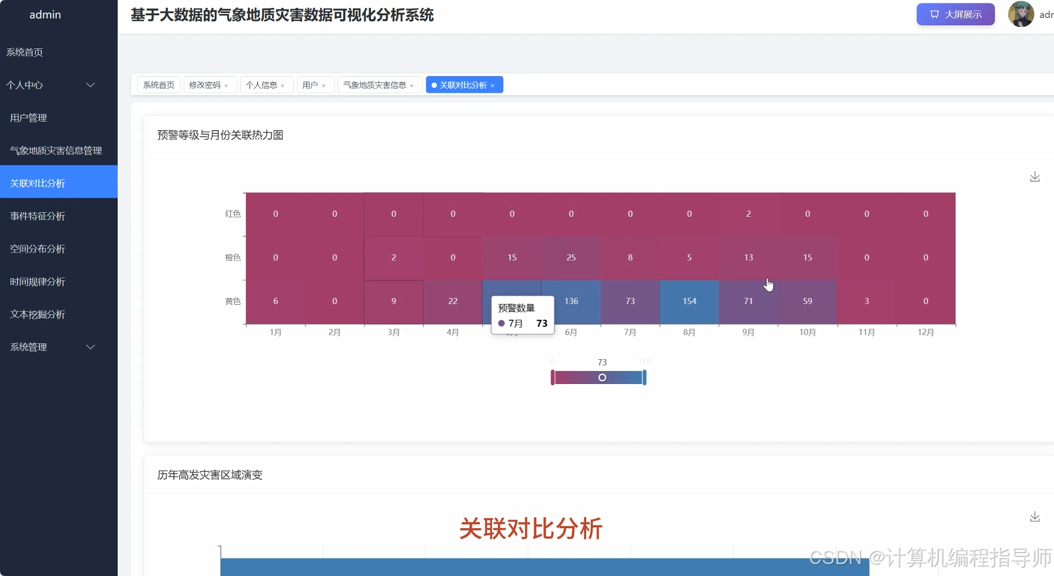Select the 7月 yellow heatmap cell
This screenshot has height=576, width=1054.
click(x=630, y=301)
